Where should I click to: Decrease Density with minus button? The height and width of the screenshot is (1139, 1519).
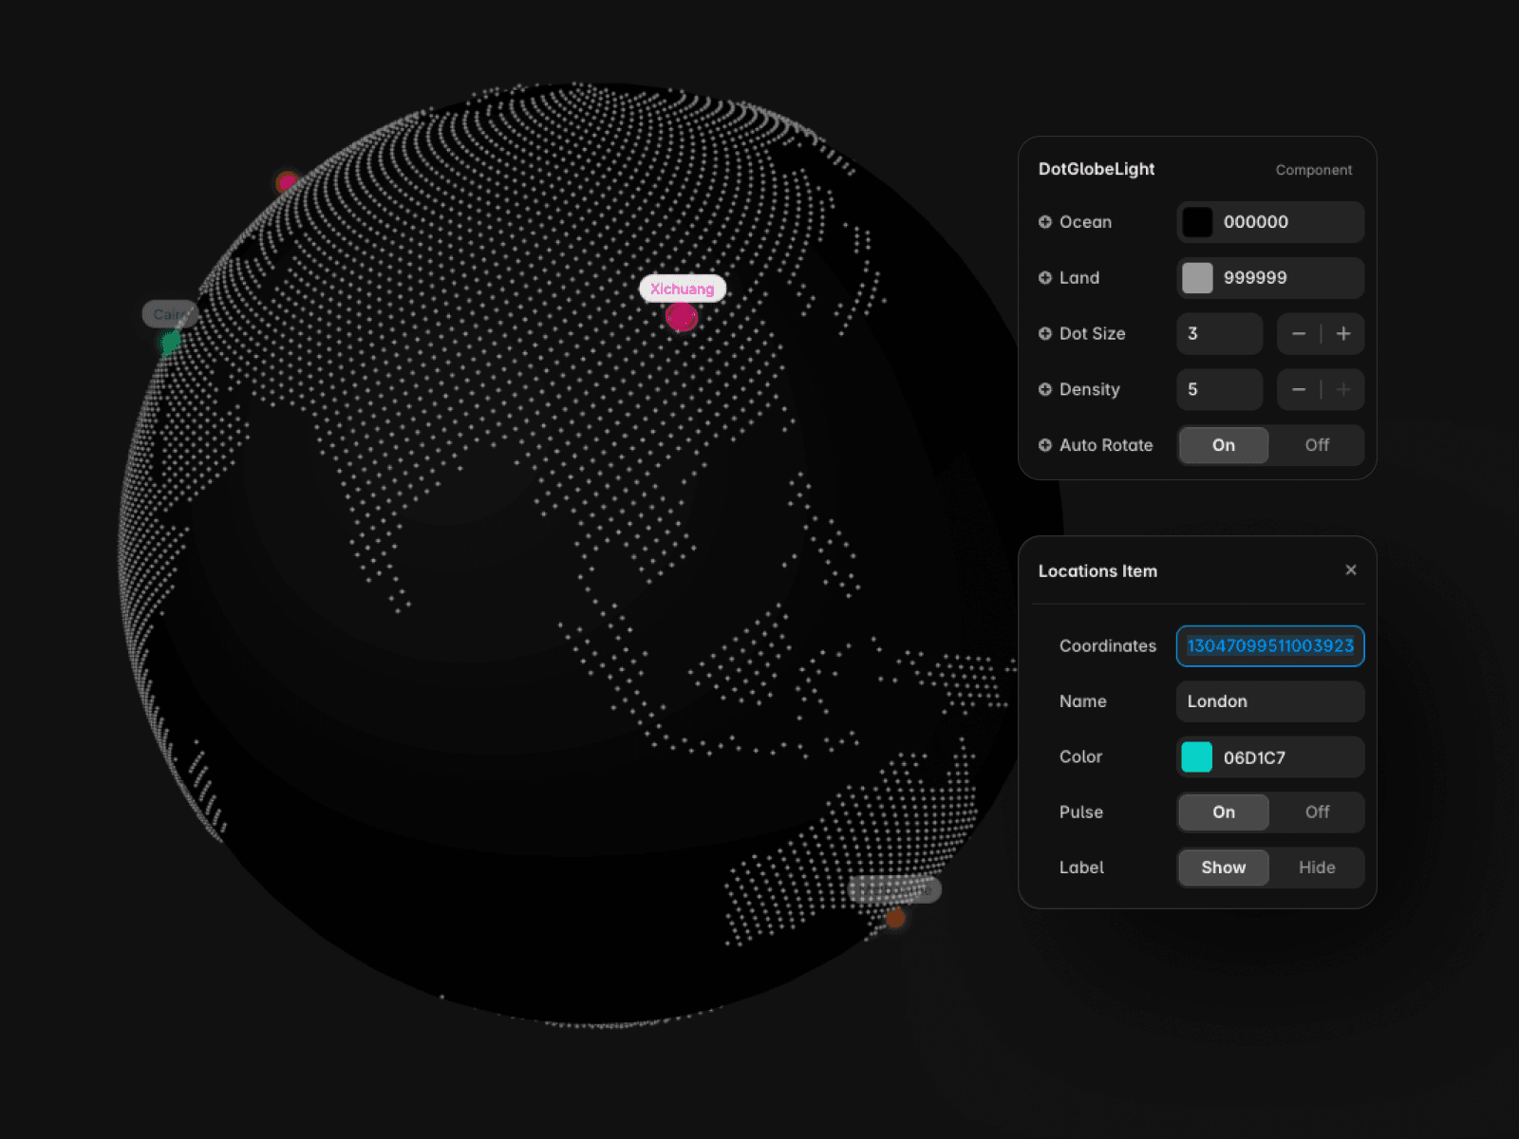point(1299,389)
